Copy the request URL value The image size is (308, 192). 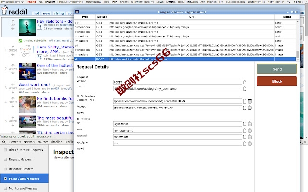[x=244, y=89]
